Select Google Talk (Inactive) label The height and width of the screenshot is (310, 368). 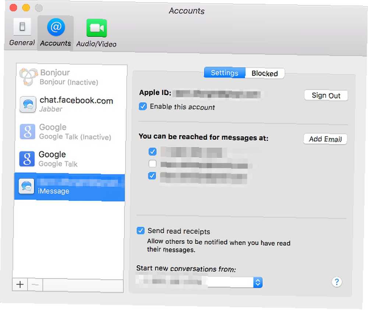(x=75, y=137)
